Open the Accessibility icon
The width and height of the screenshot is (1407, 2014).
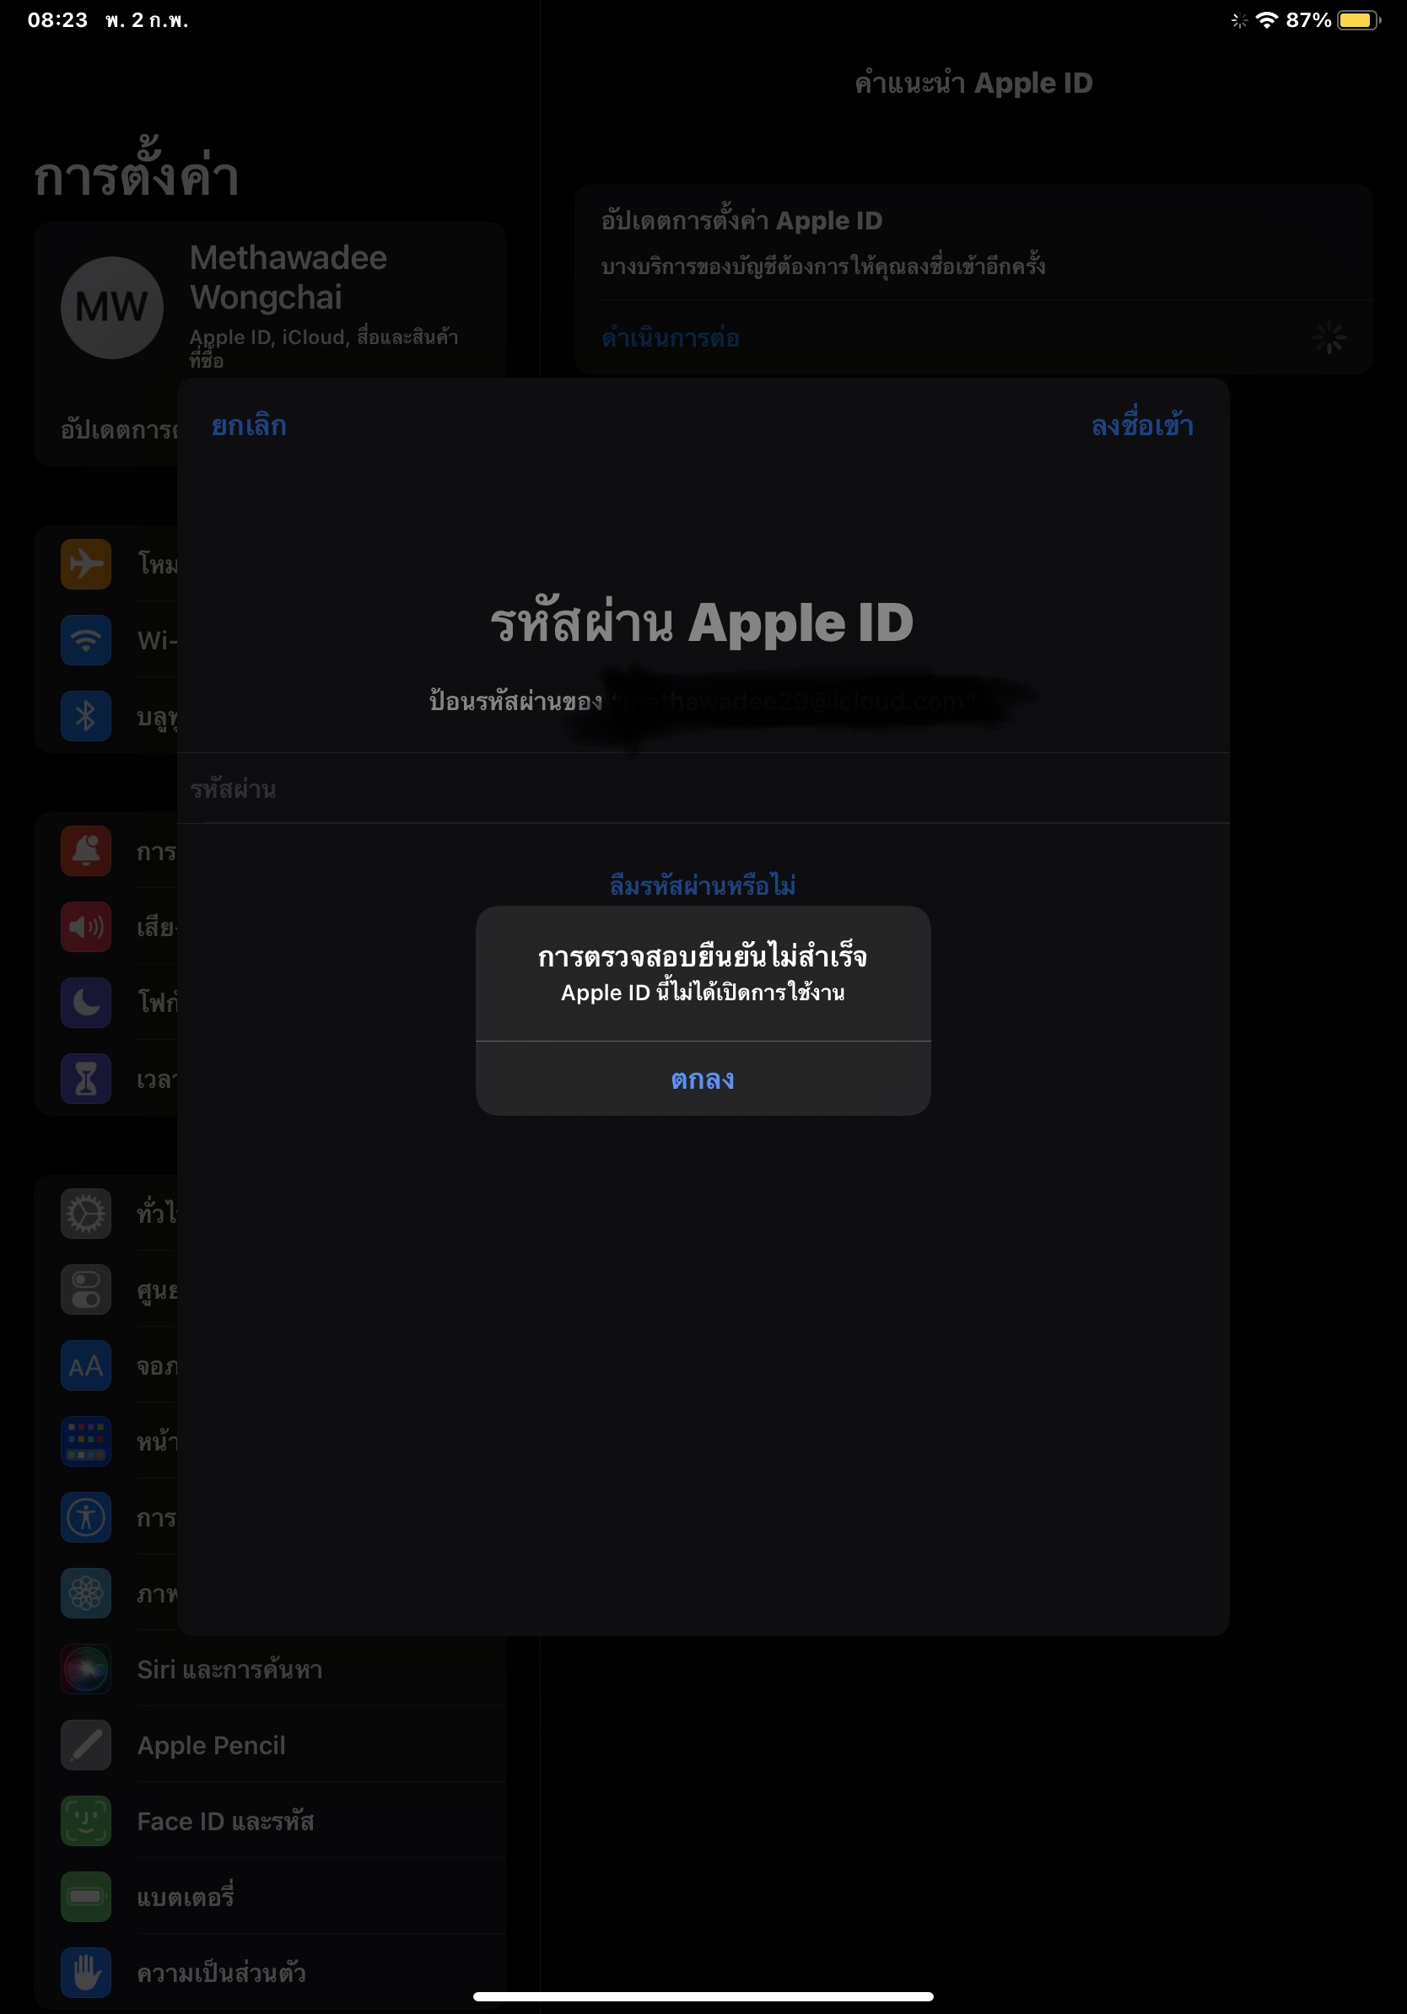(x=86, y=1516)
